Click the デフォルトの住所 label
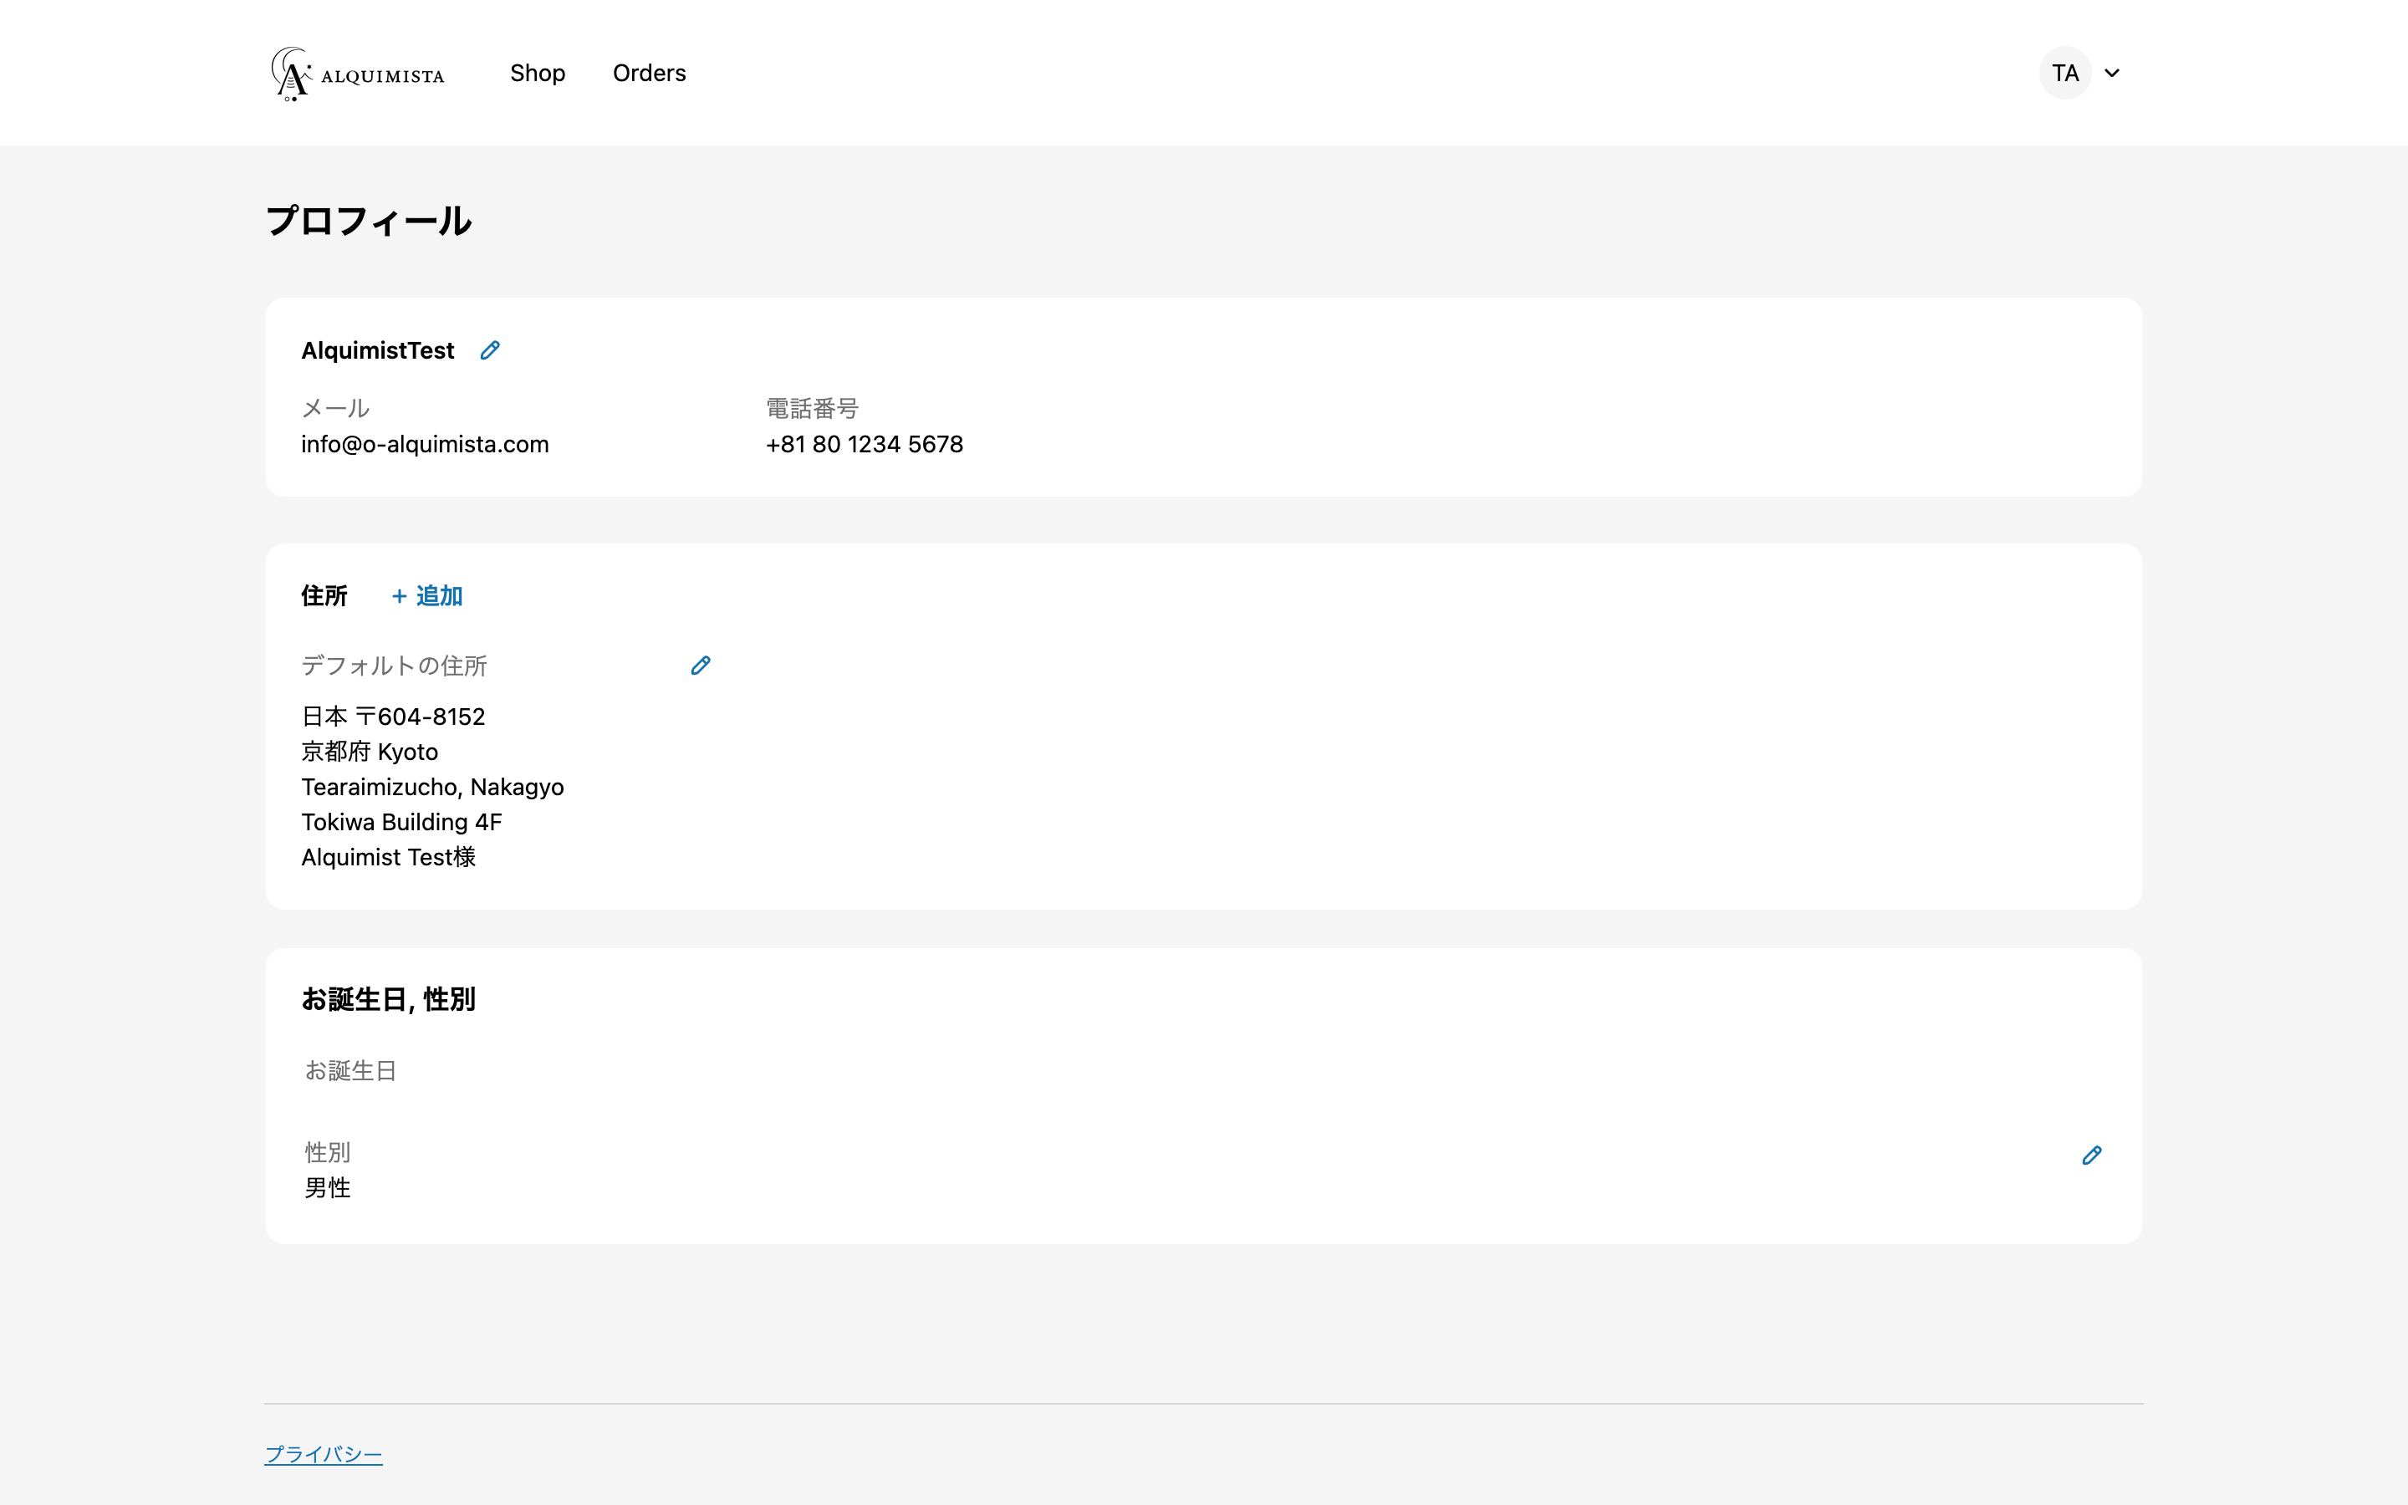Viewport: 2408px width, 1505px height. [394, 665]
